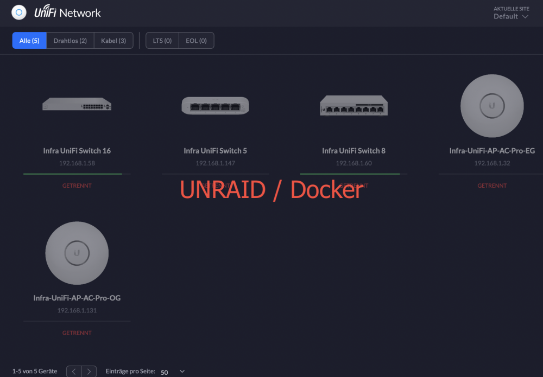Viewport: 543px width, 377px height.
Task: Click the IP address 192.168.1.58
Action: click(77, 163)
